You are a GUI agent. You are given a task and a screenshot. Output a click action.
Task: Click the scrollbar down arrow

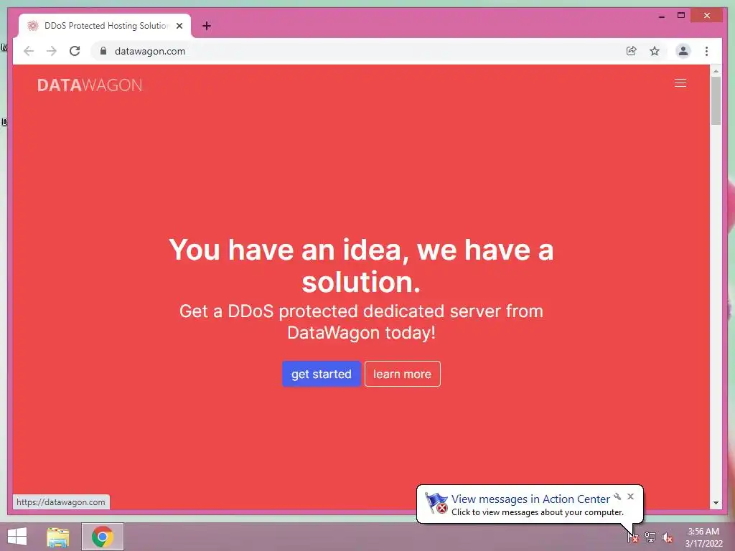716,503
